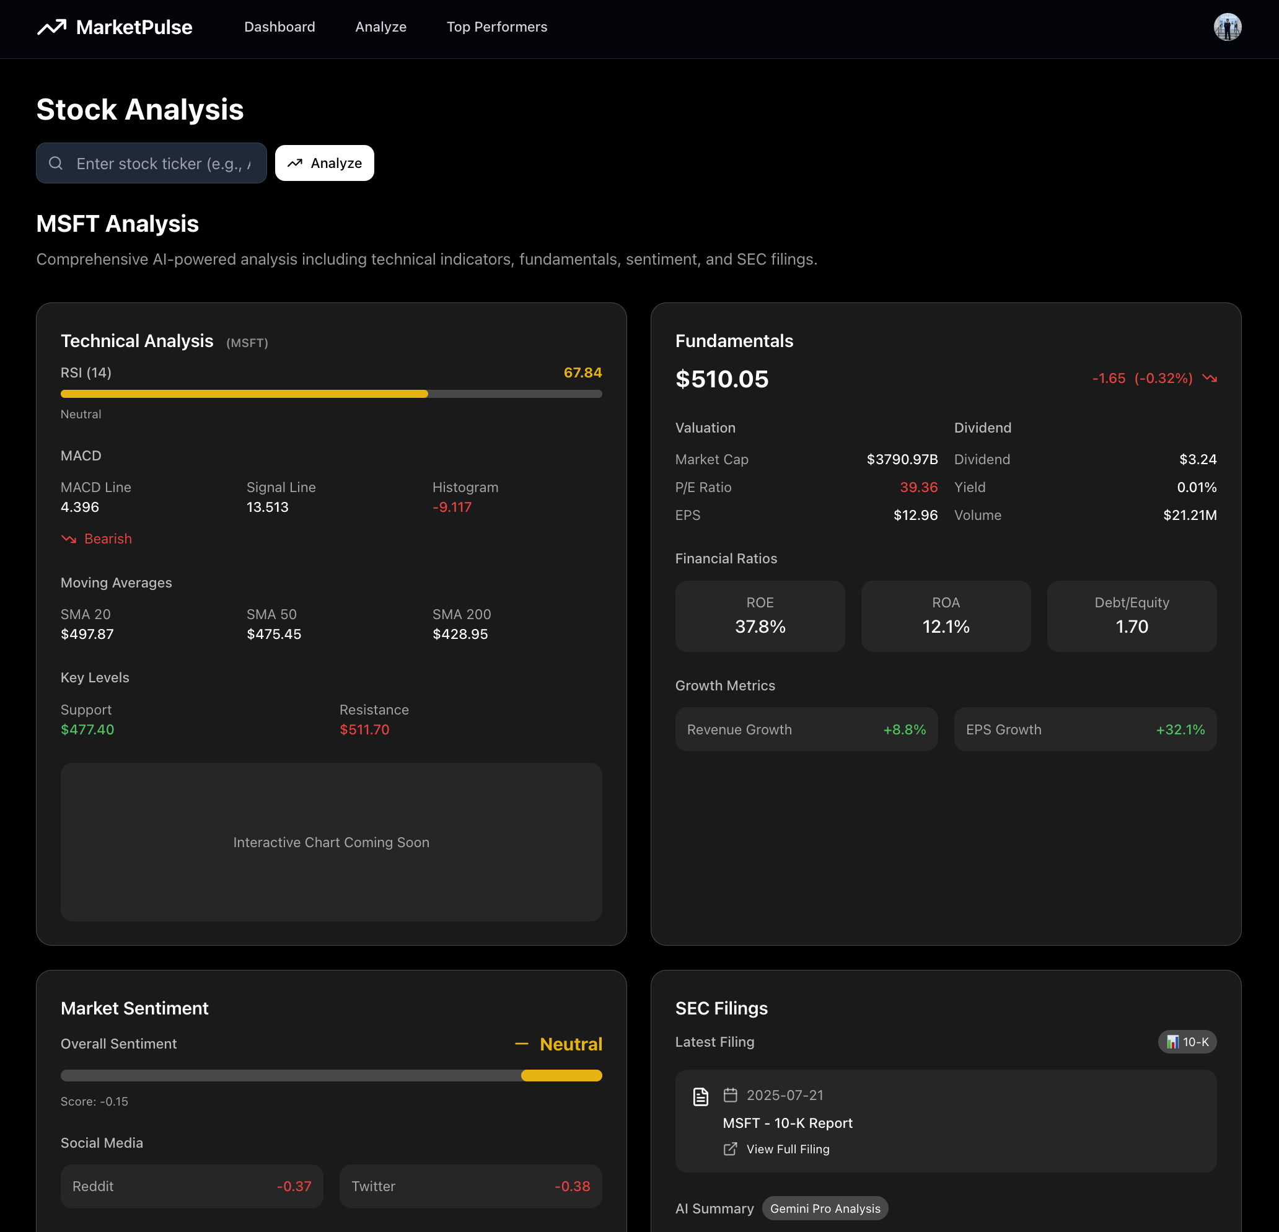This screenshot has width=1279, height=1232.
Task: Click the Gemini Pro Analysis badge
Action: tap(825, 1208)
